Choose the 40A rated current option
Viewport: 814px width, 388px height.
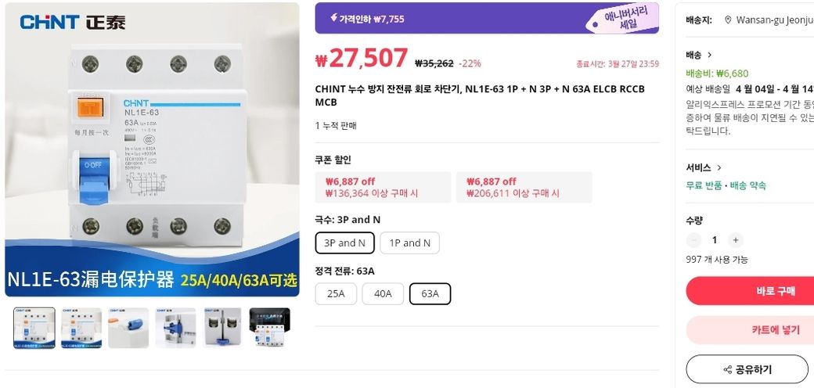pyautogui.click(x=383, y=293)
